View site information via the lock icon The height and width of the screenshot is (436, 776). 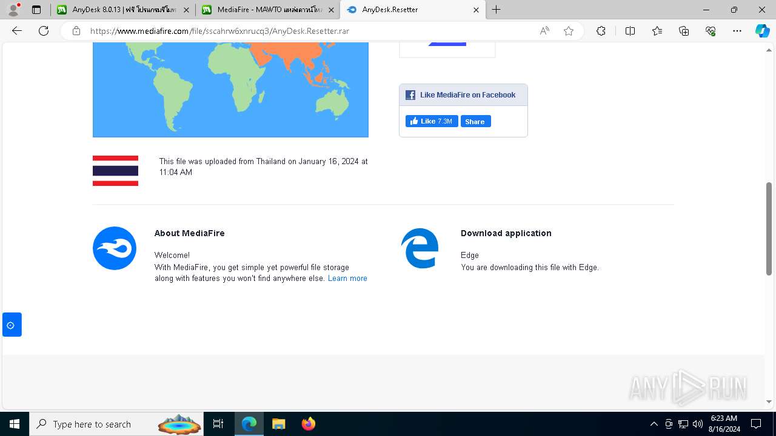[x=76, y=31]
